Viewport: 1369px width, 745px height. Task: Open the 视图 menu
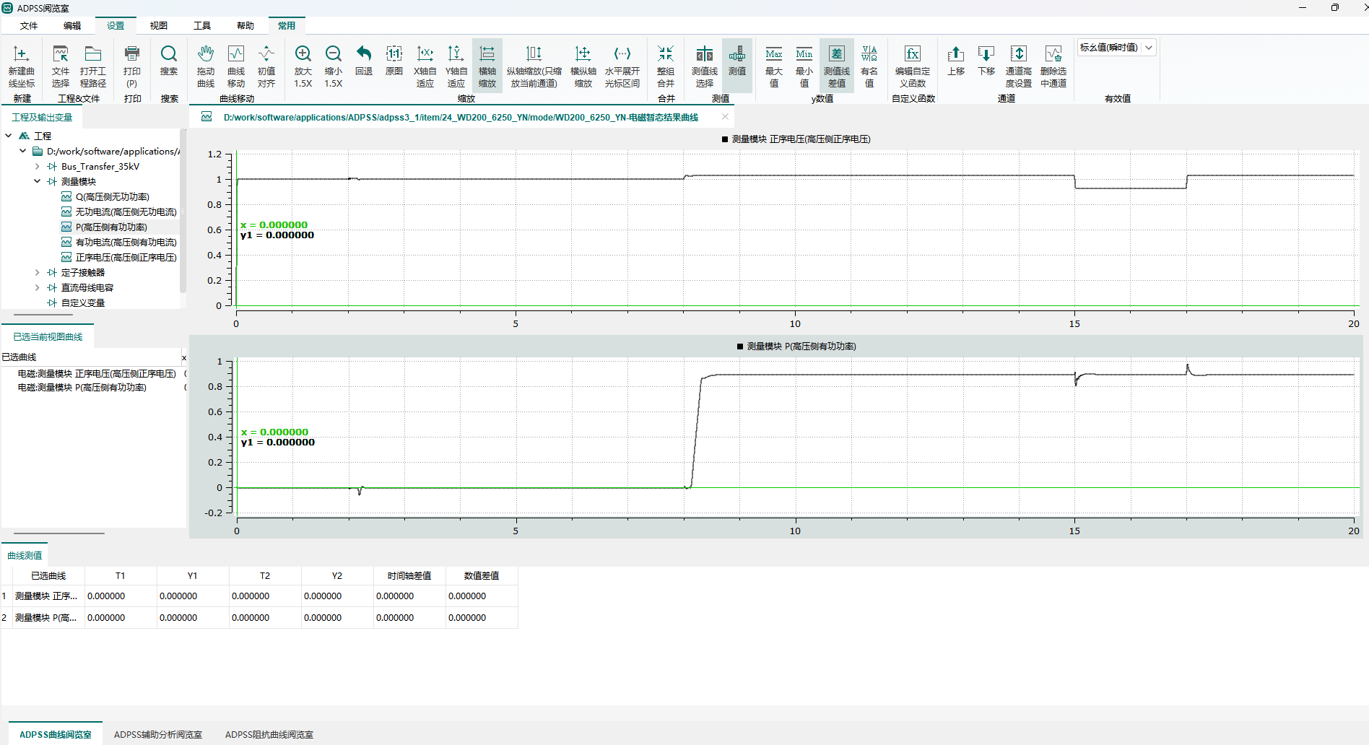tap(158, 25)
